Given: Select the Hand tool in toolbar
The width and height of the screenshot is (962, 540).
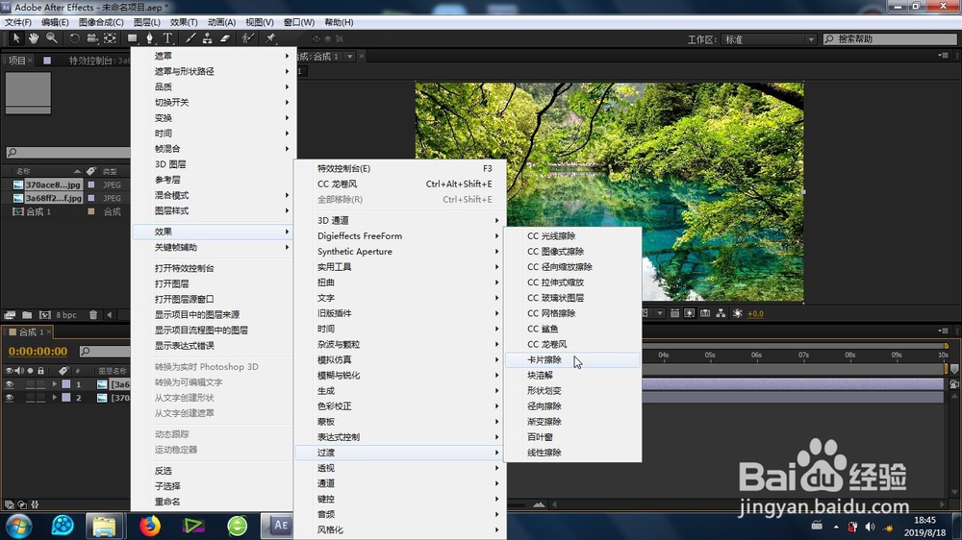Looking at the screenshot, I should pos(33,38).
